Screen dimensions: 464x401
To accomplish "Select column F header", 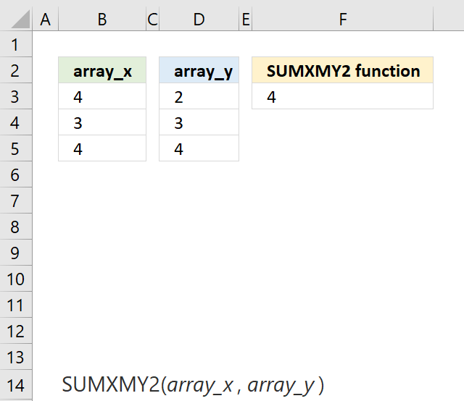I will 342,20.
